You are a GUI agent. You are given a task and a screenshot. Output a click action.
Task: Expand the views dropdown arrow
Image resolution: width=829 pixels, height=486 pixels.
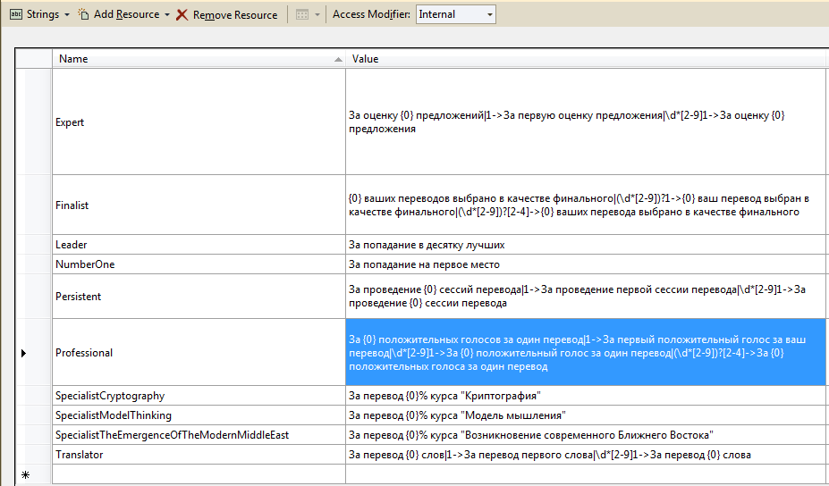tap(317, 14)
